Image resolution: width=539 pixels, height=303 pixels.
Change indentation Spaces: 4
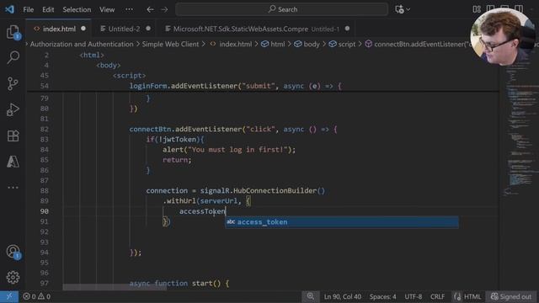(x=382, y=296)
